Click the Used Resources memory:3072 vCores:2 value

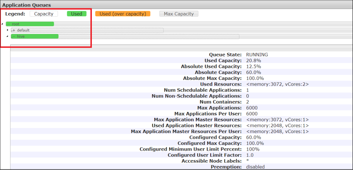tap(277, 84)
